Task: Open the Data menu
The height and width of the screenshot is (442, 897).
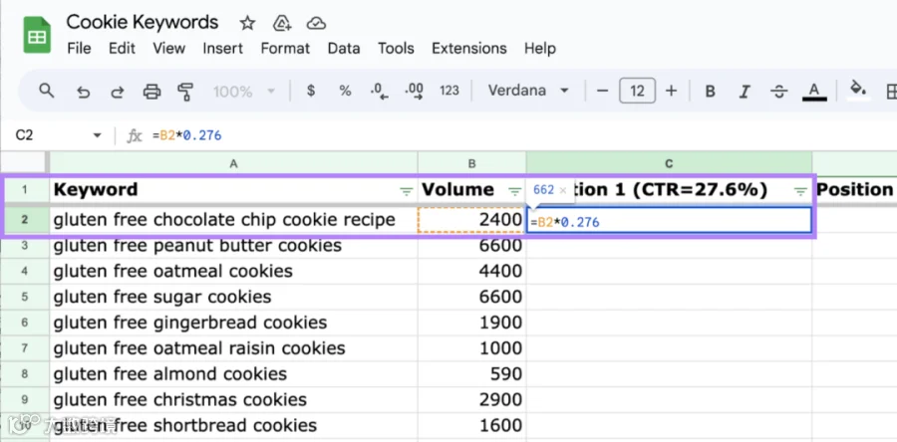Action: [344, 49]
